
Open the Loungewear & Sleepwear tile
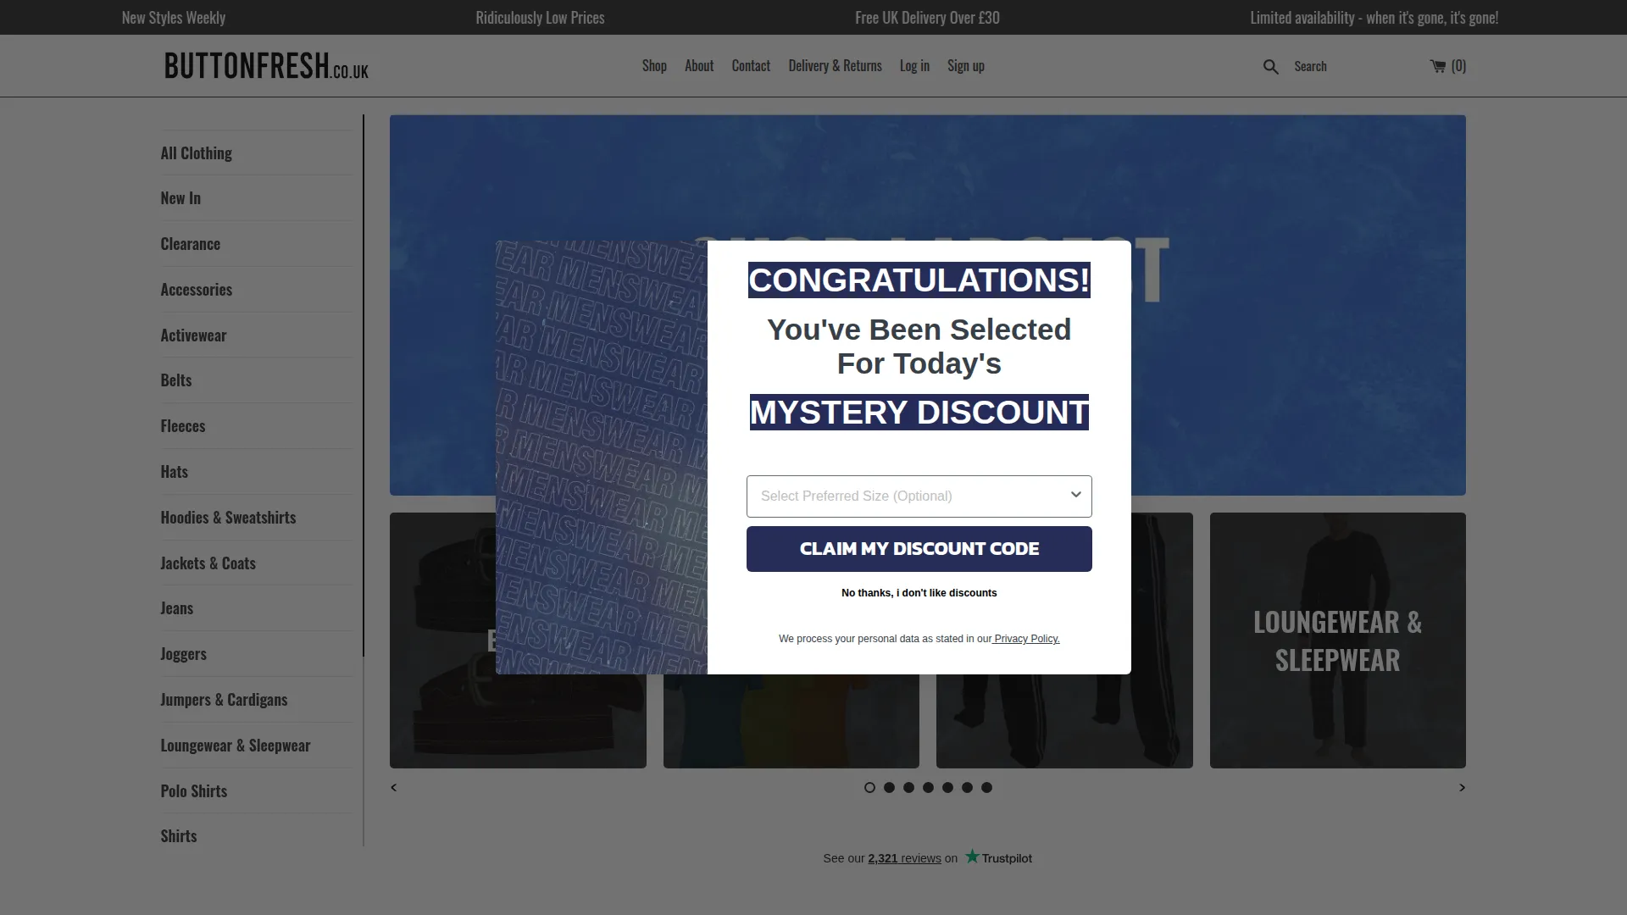coord(1337,640)
